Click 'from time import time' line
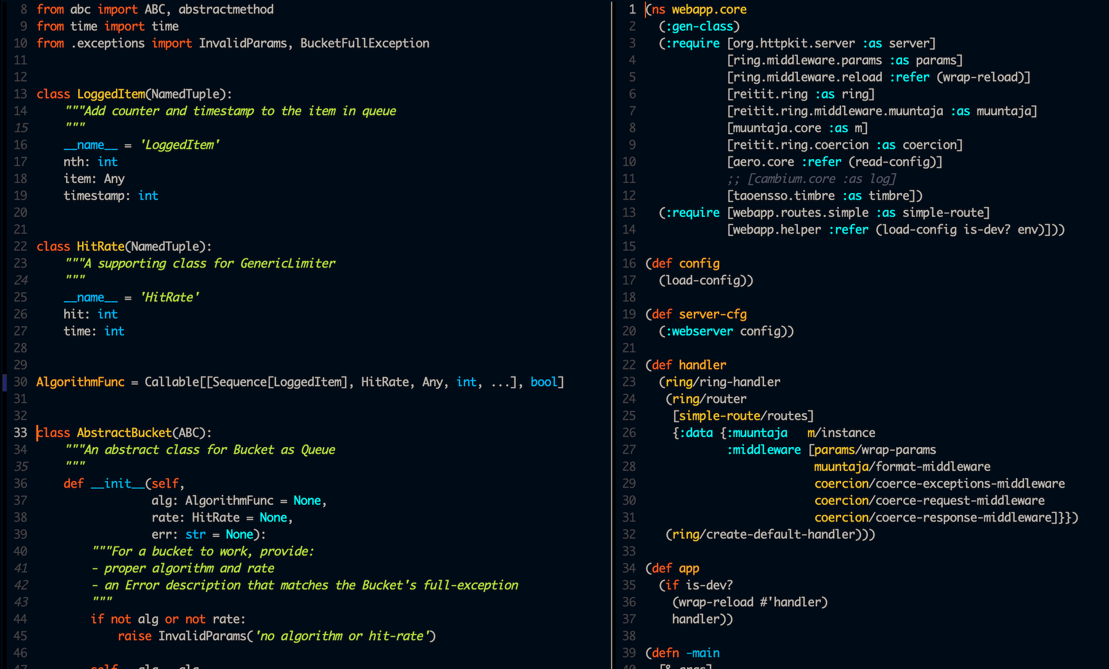This screenshot has height=669, width=1109. coord(108,27)
